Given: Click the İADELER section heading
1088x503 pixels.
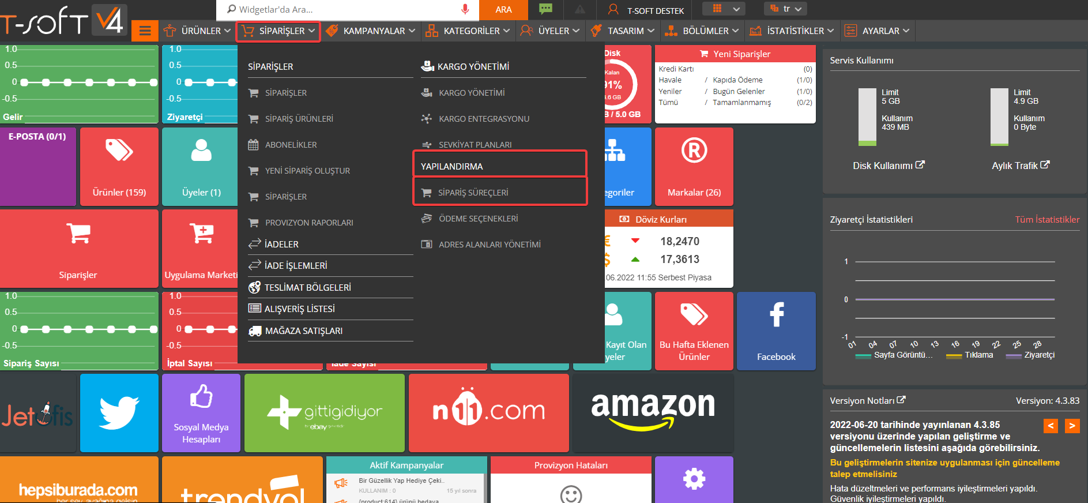Looking at the screenshot, I should click(273, 244).
